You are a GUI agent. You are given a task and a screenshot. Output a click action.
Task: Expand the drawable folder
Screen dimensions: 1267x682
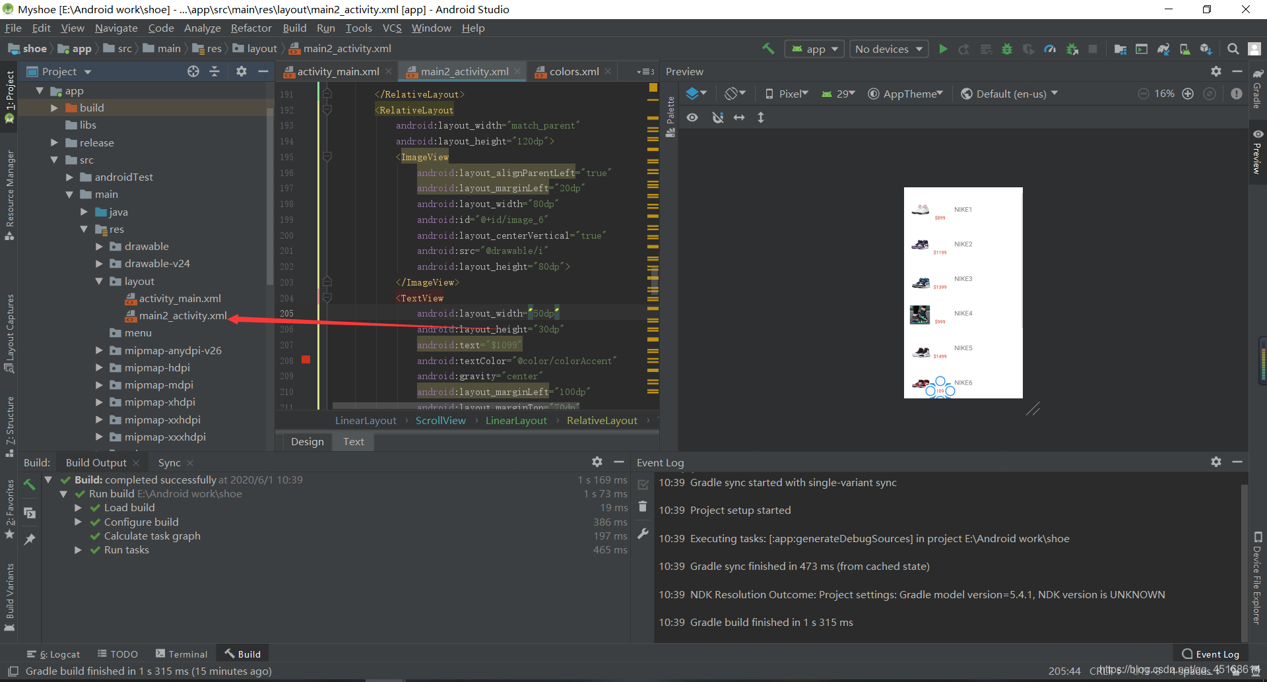[100, 246]
